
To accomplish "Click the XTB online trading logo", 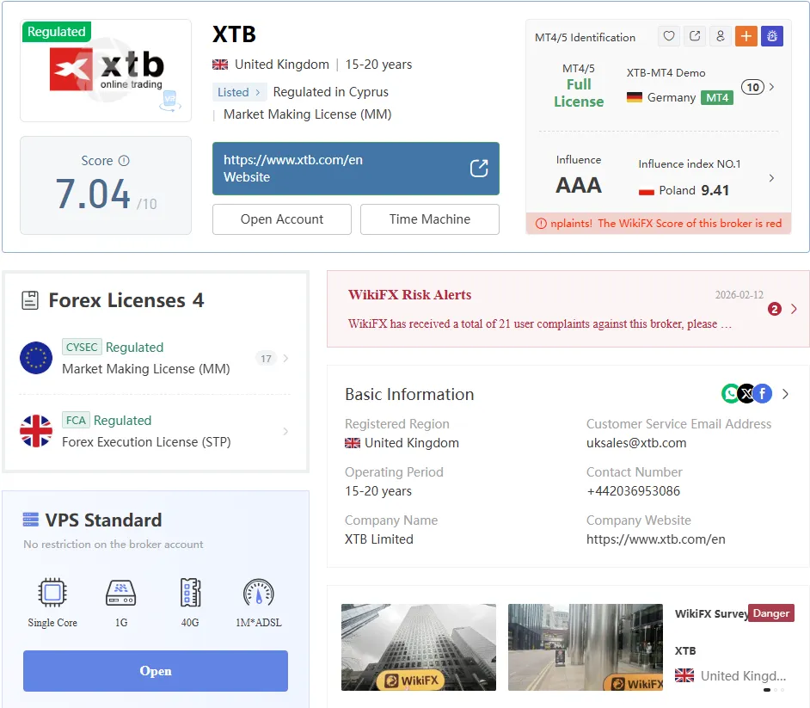I will click(x=107, y=70).
